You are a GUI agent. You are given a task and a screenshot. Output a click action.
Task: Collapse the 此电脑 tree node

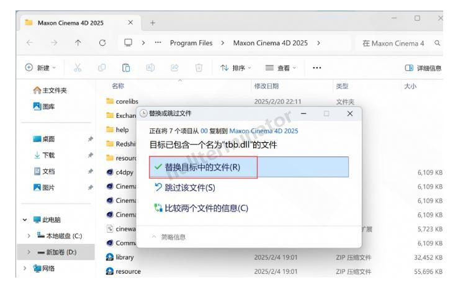[25, 220]
